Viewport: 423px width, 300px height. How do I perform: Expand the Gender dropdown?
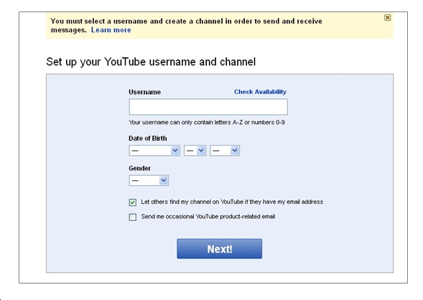tap(149, 180)
